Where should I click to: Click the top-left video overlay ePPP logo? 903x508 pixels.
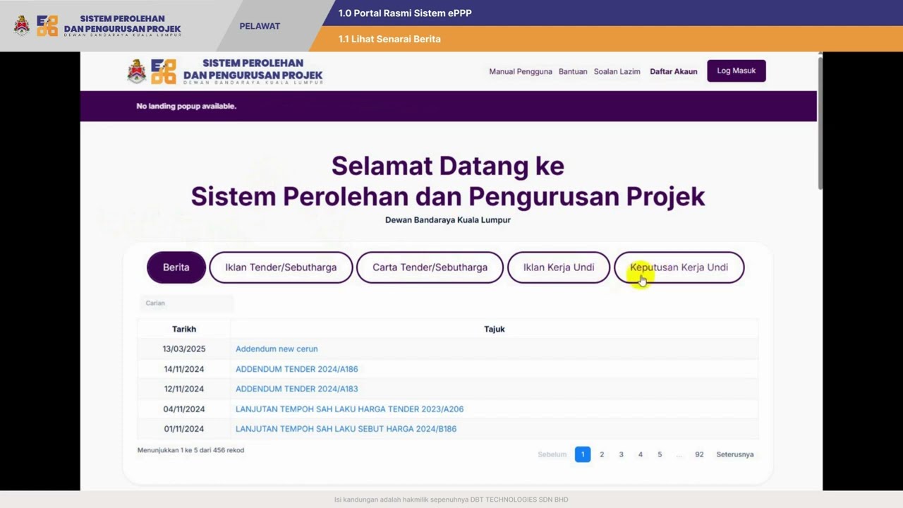click(47, 25)
